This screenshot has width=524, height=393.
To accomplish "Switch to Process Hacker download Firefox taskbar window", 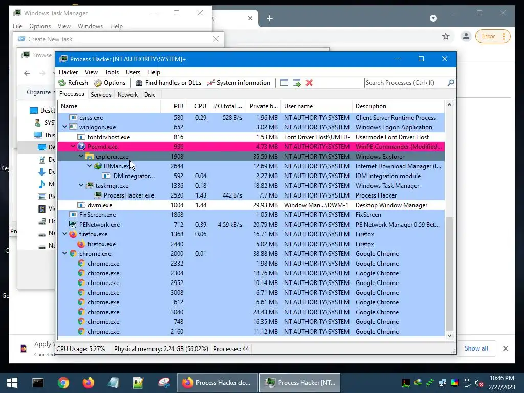I will (x=217, y=383).
